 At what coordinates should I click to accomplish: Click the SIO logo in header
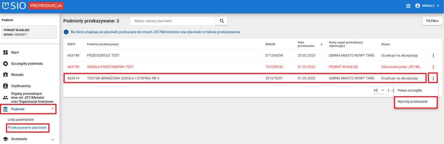coord(14,6)
